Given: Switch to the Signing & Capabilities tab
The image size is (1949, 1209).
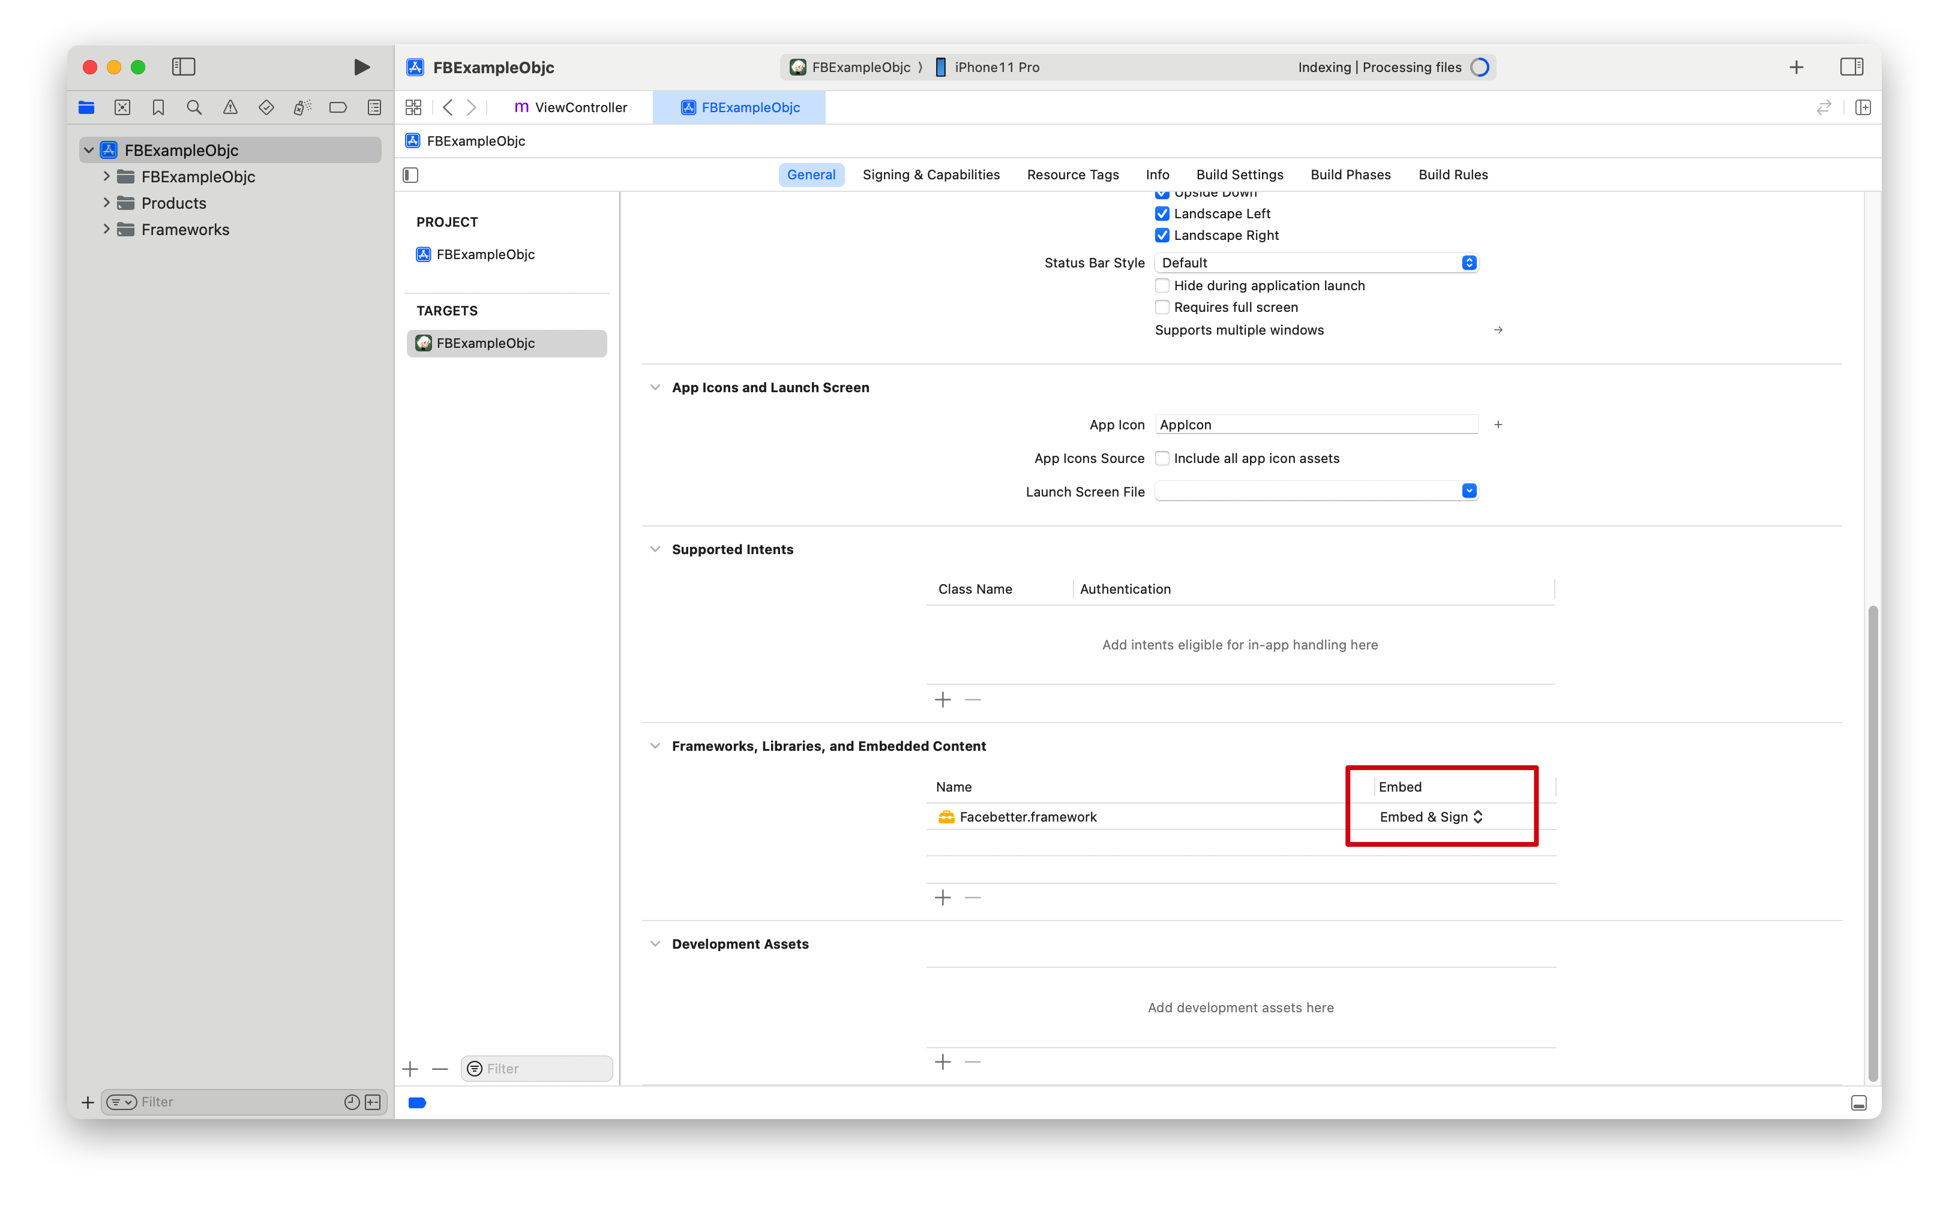Looking at the screenshot, I should click(931, 175).
